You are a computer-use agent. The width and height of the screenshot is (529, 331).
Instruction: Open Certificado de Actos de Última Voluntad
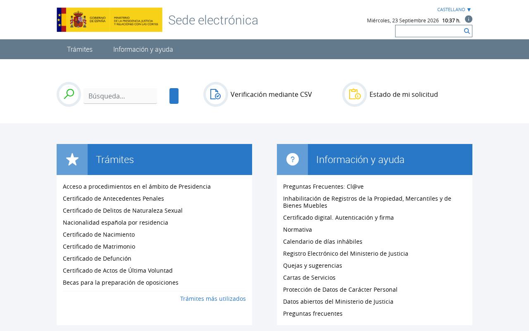click(x=118, y=271)
